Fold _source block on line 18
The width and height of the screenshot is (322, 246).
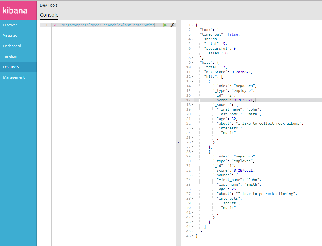[x=193, y=105]
